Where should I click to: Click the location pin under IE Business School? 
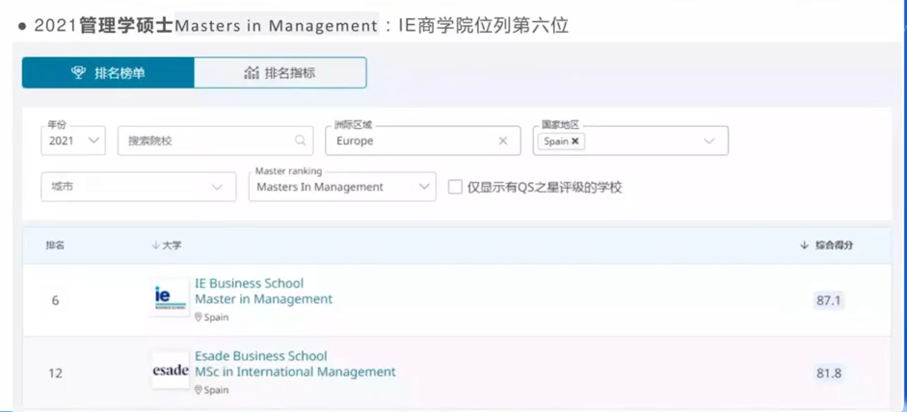199,318
